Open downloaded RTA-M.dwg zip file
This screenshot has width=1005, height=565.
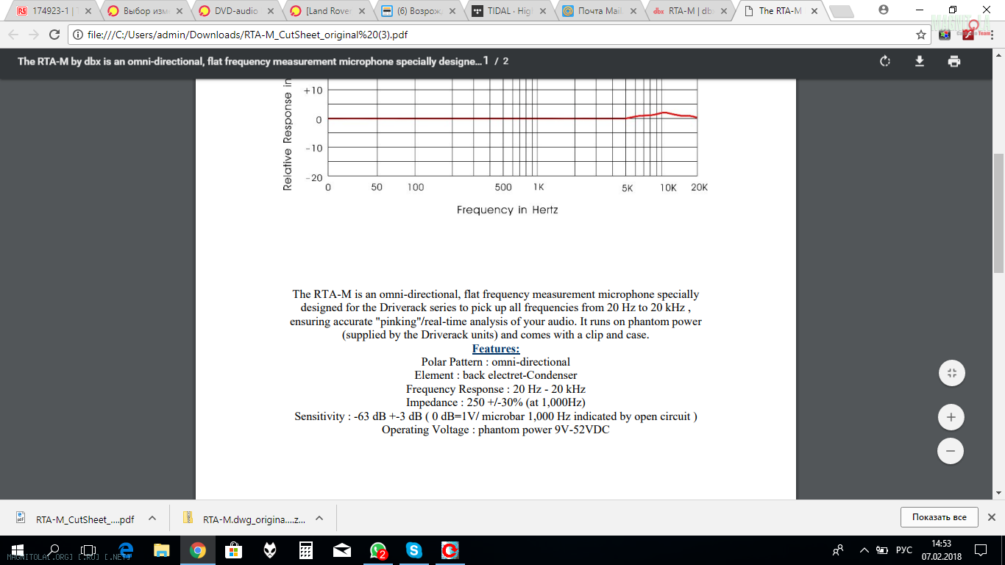click(243, 519)
